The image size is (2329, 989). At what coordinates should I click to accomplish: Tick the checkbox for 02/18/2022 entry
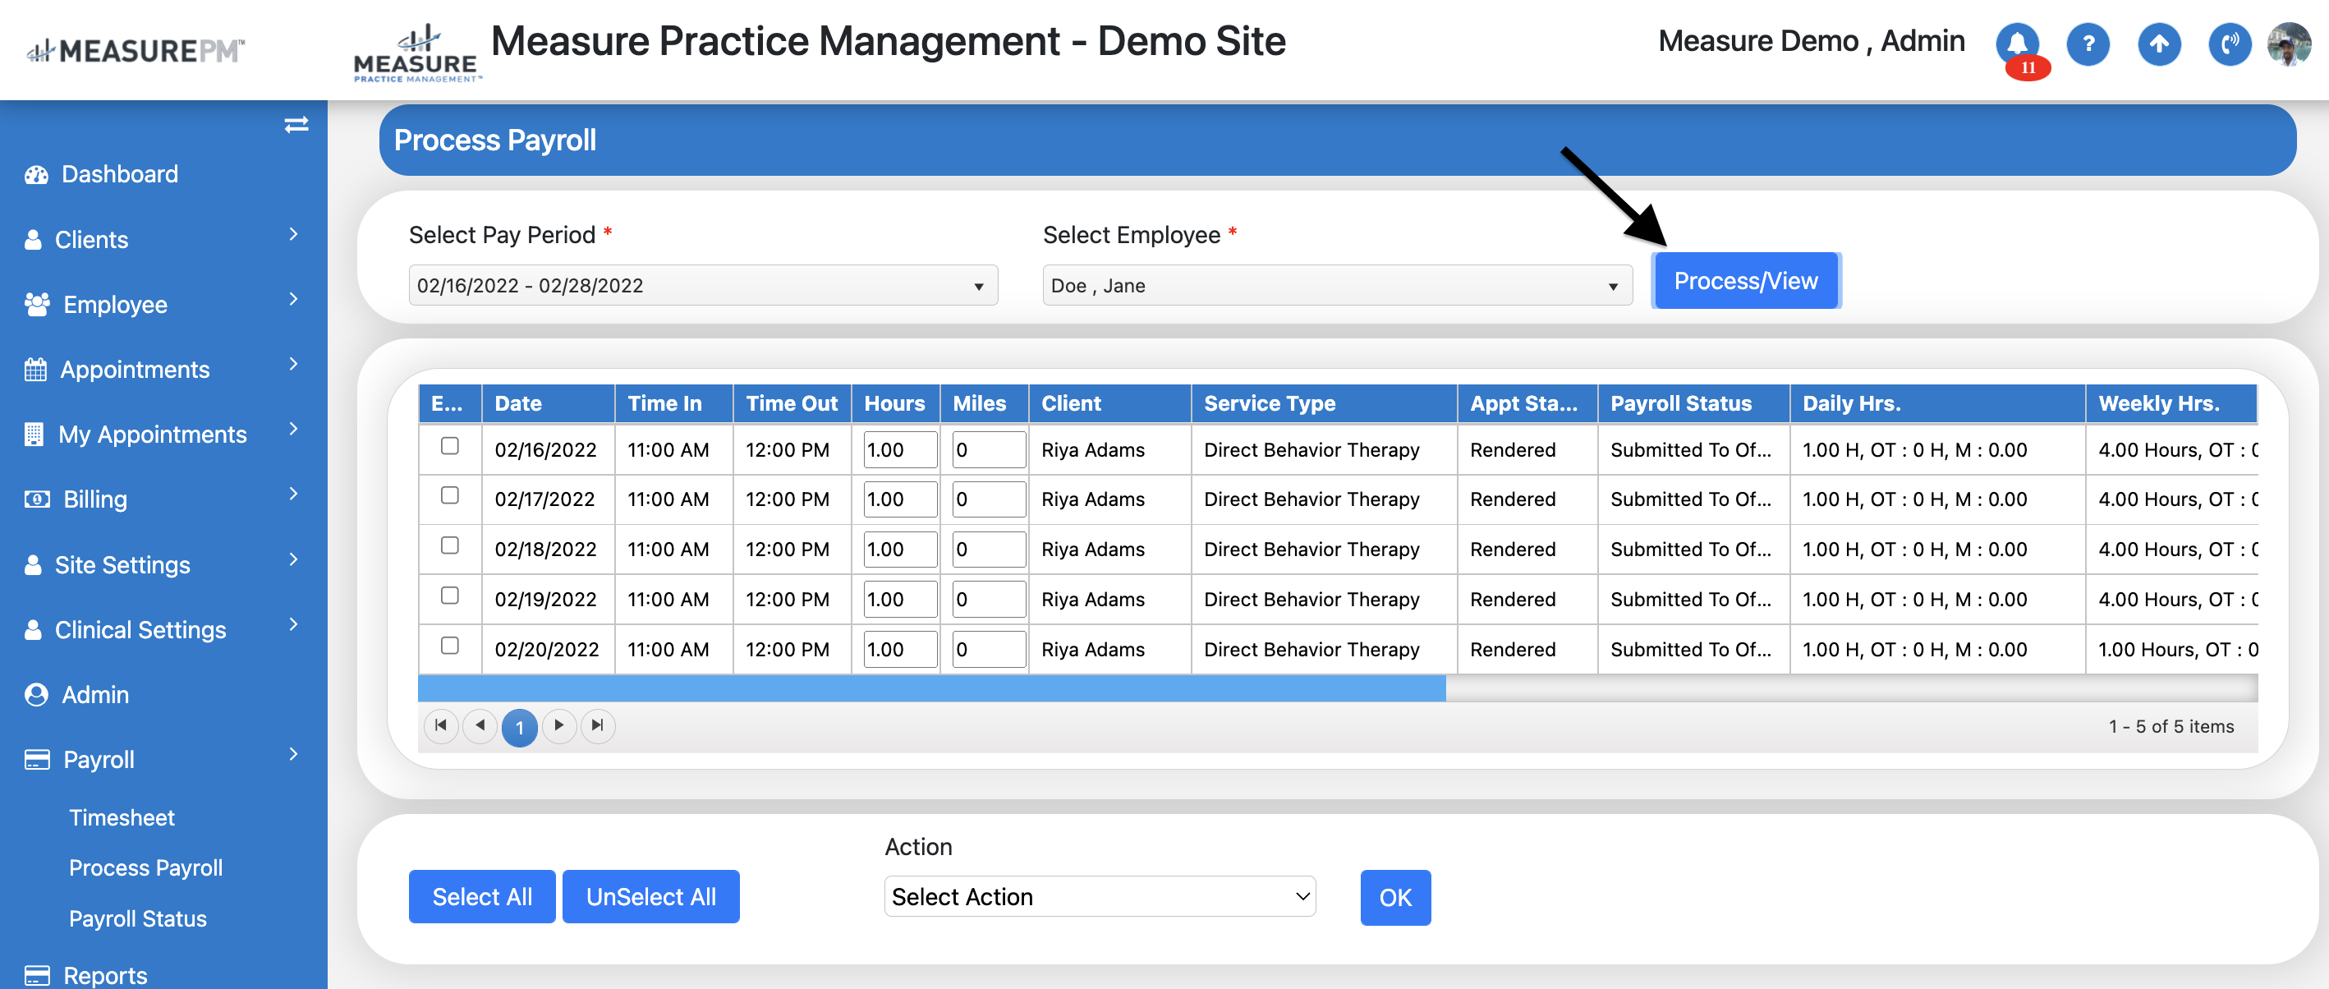pyautogui.click(x=449, y=545)
